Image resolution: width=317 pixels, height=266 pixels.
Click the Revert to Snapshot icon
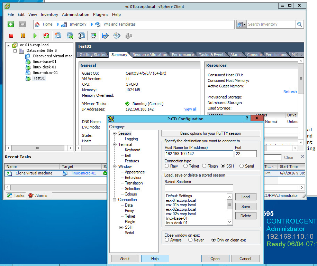click(70, 36)
